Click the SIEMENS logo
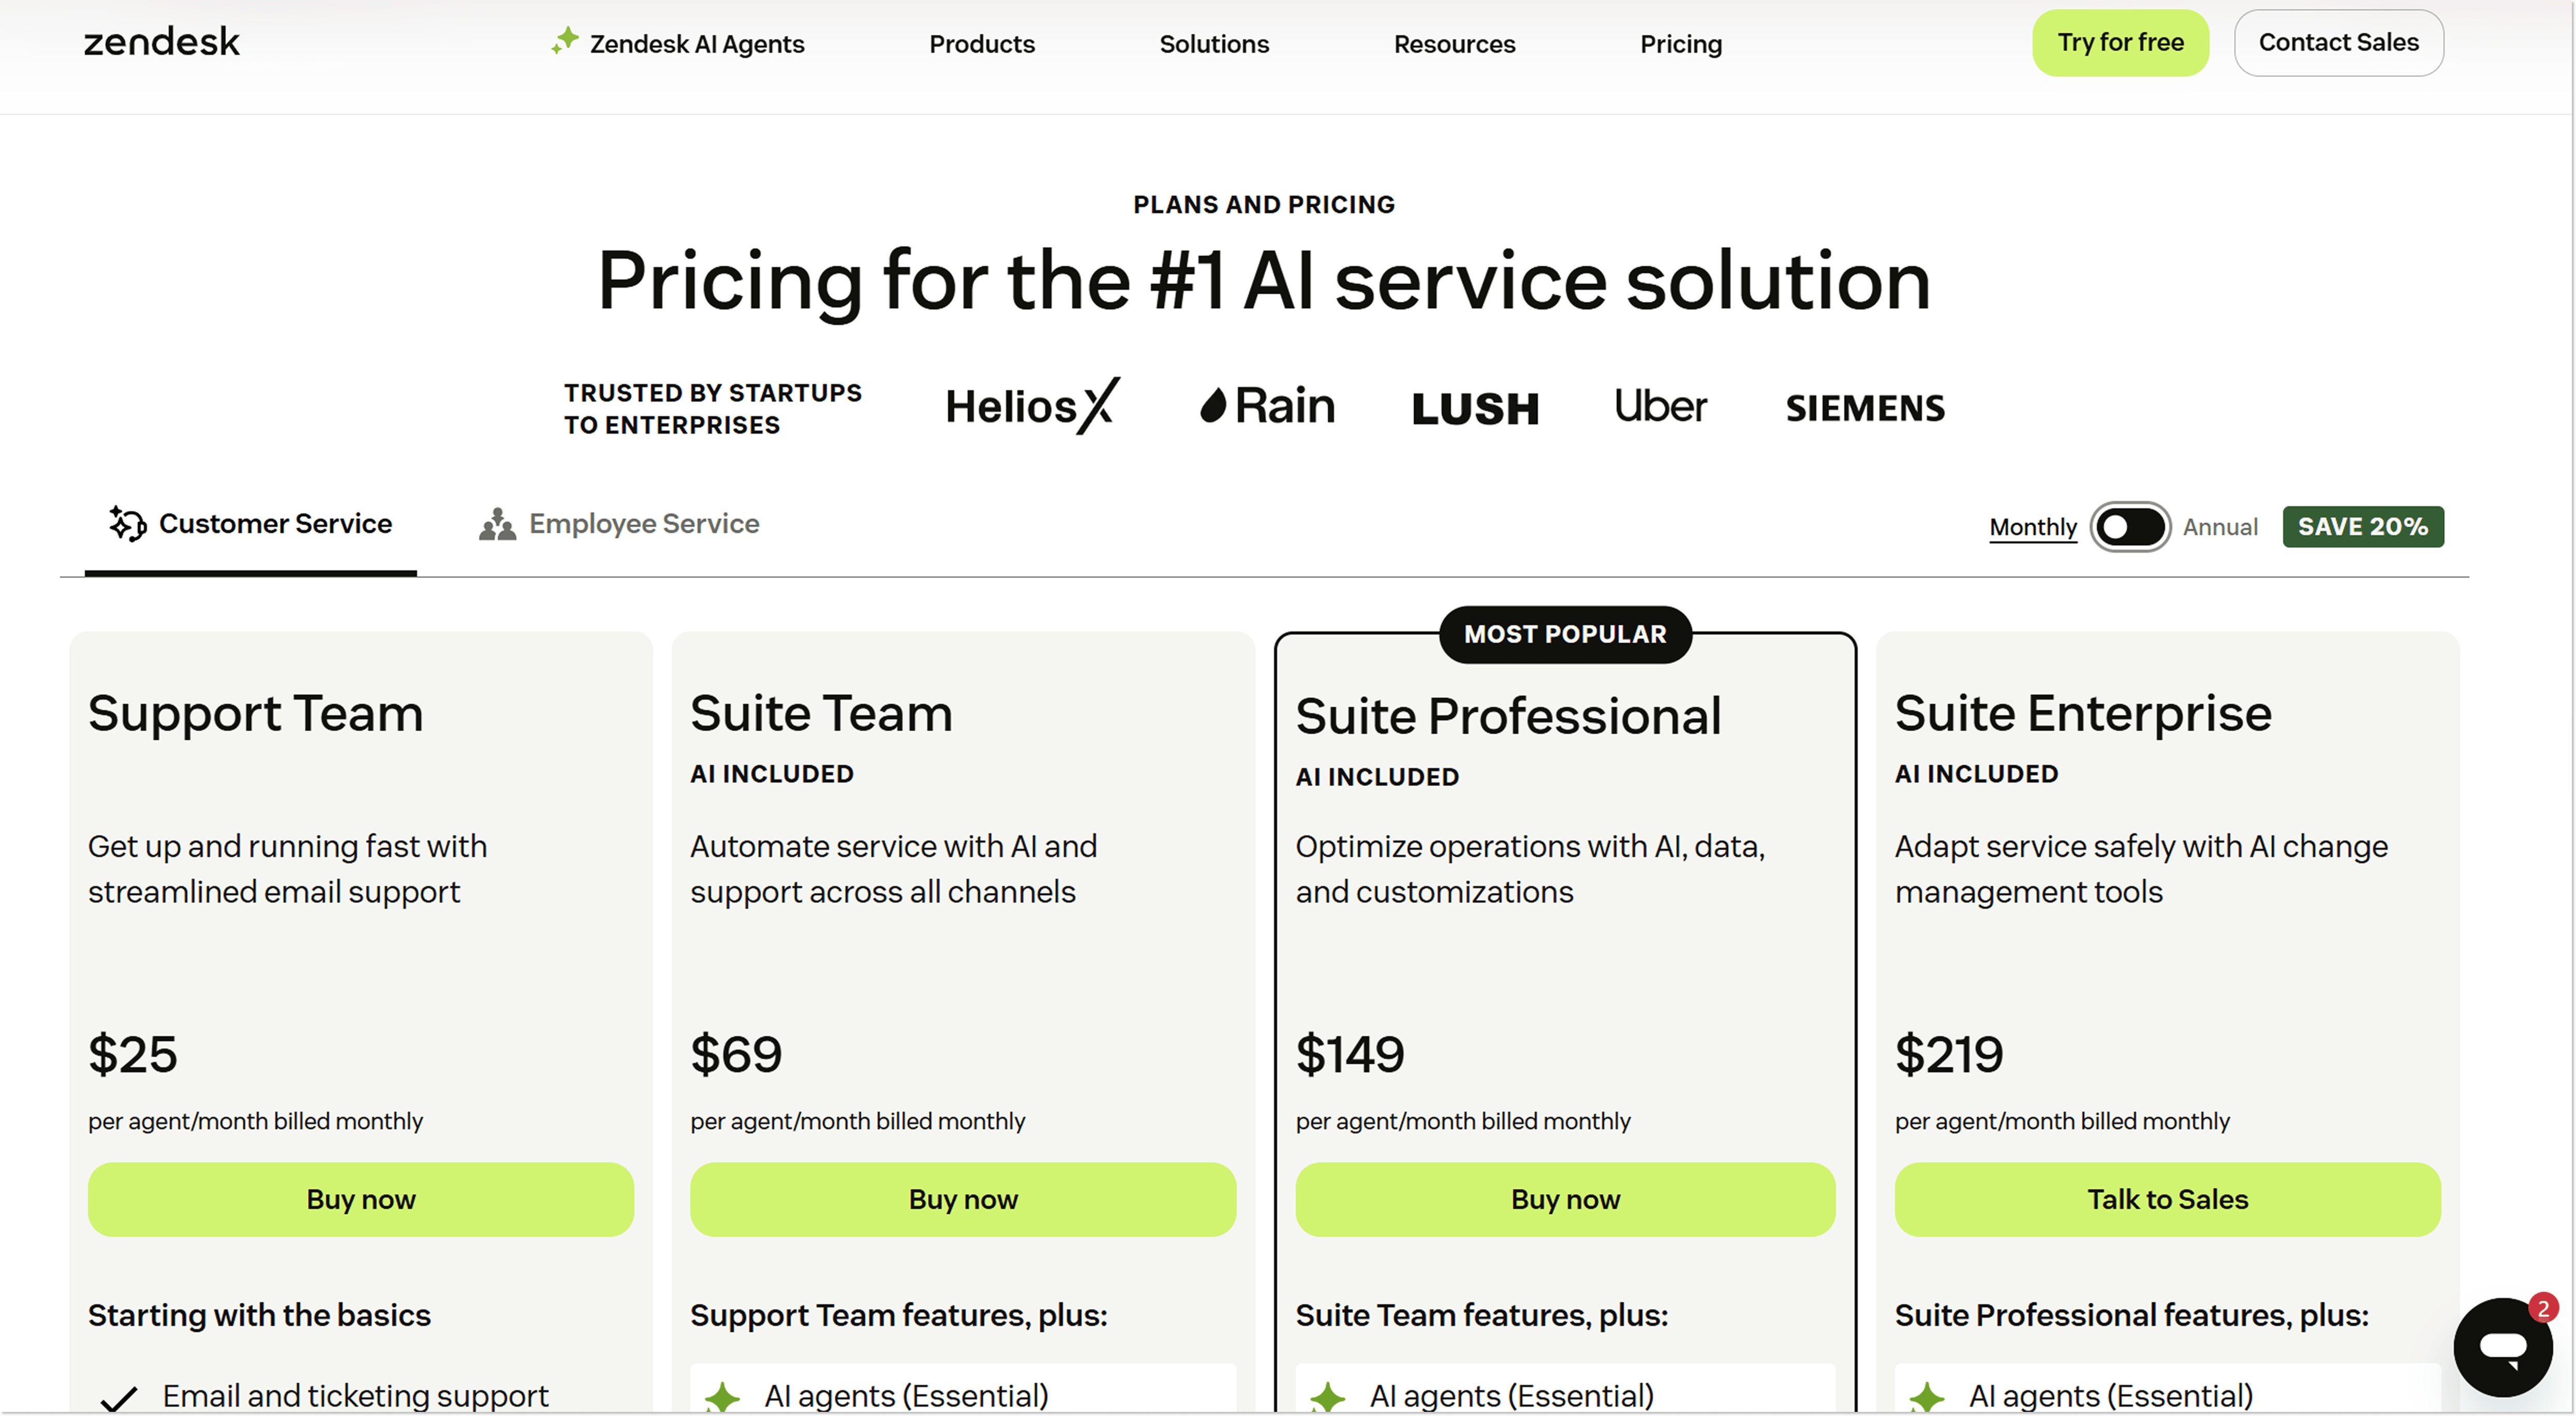 coord(1865,408)
